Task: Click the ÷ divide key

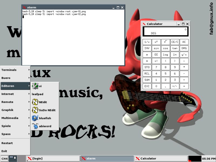Action: [184, 61]
